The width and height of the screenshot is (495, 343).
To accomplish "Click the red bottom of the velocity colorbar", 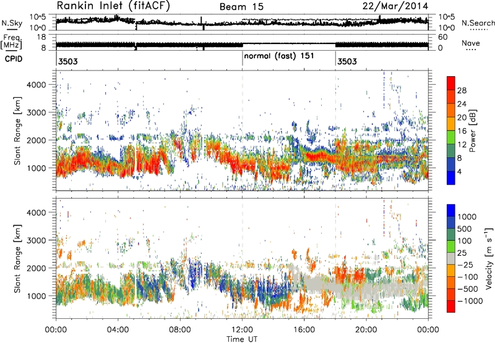I will pos(451,306).
